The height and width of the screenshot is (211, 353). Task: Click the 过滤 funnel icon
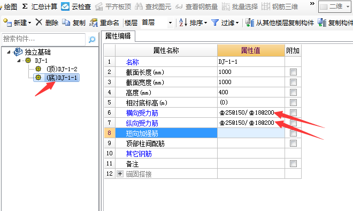coord(215,22)
